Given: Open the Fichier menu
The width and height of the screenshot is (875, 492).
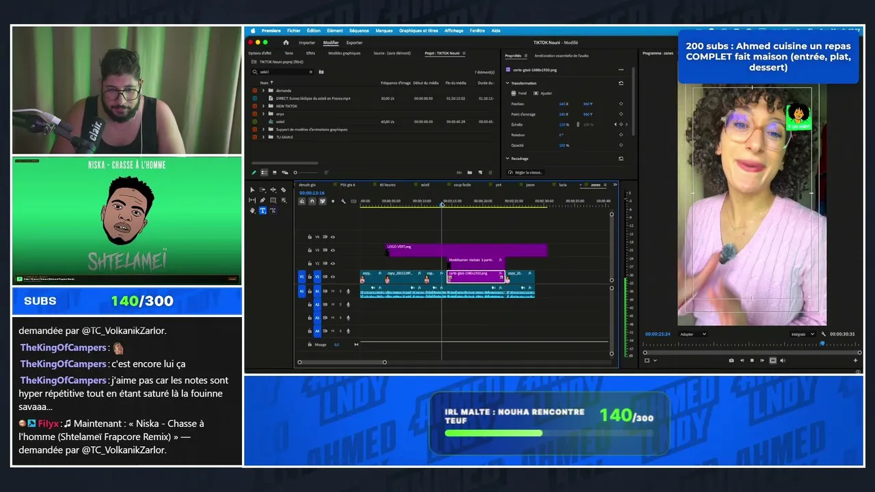Looking at the screenshot, I should tap(294, 31).
